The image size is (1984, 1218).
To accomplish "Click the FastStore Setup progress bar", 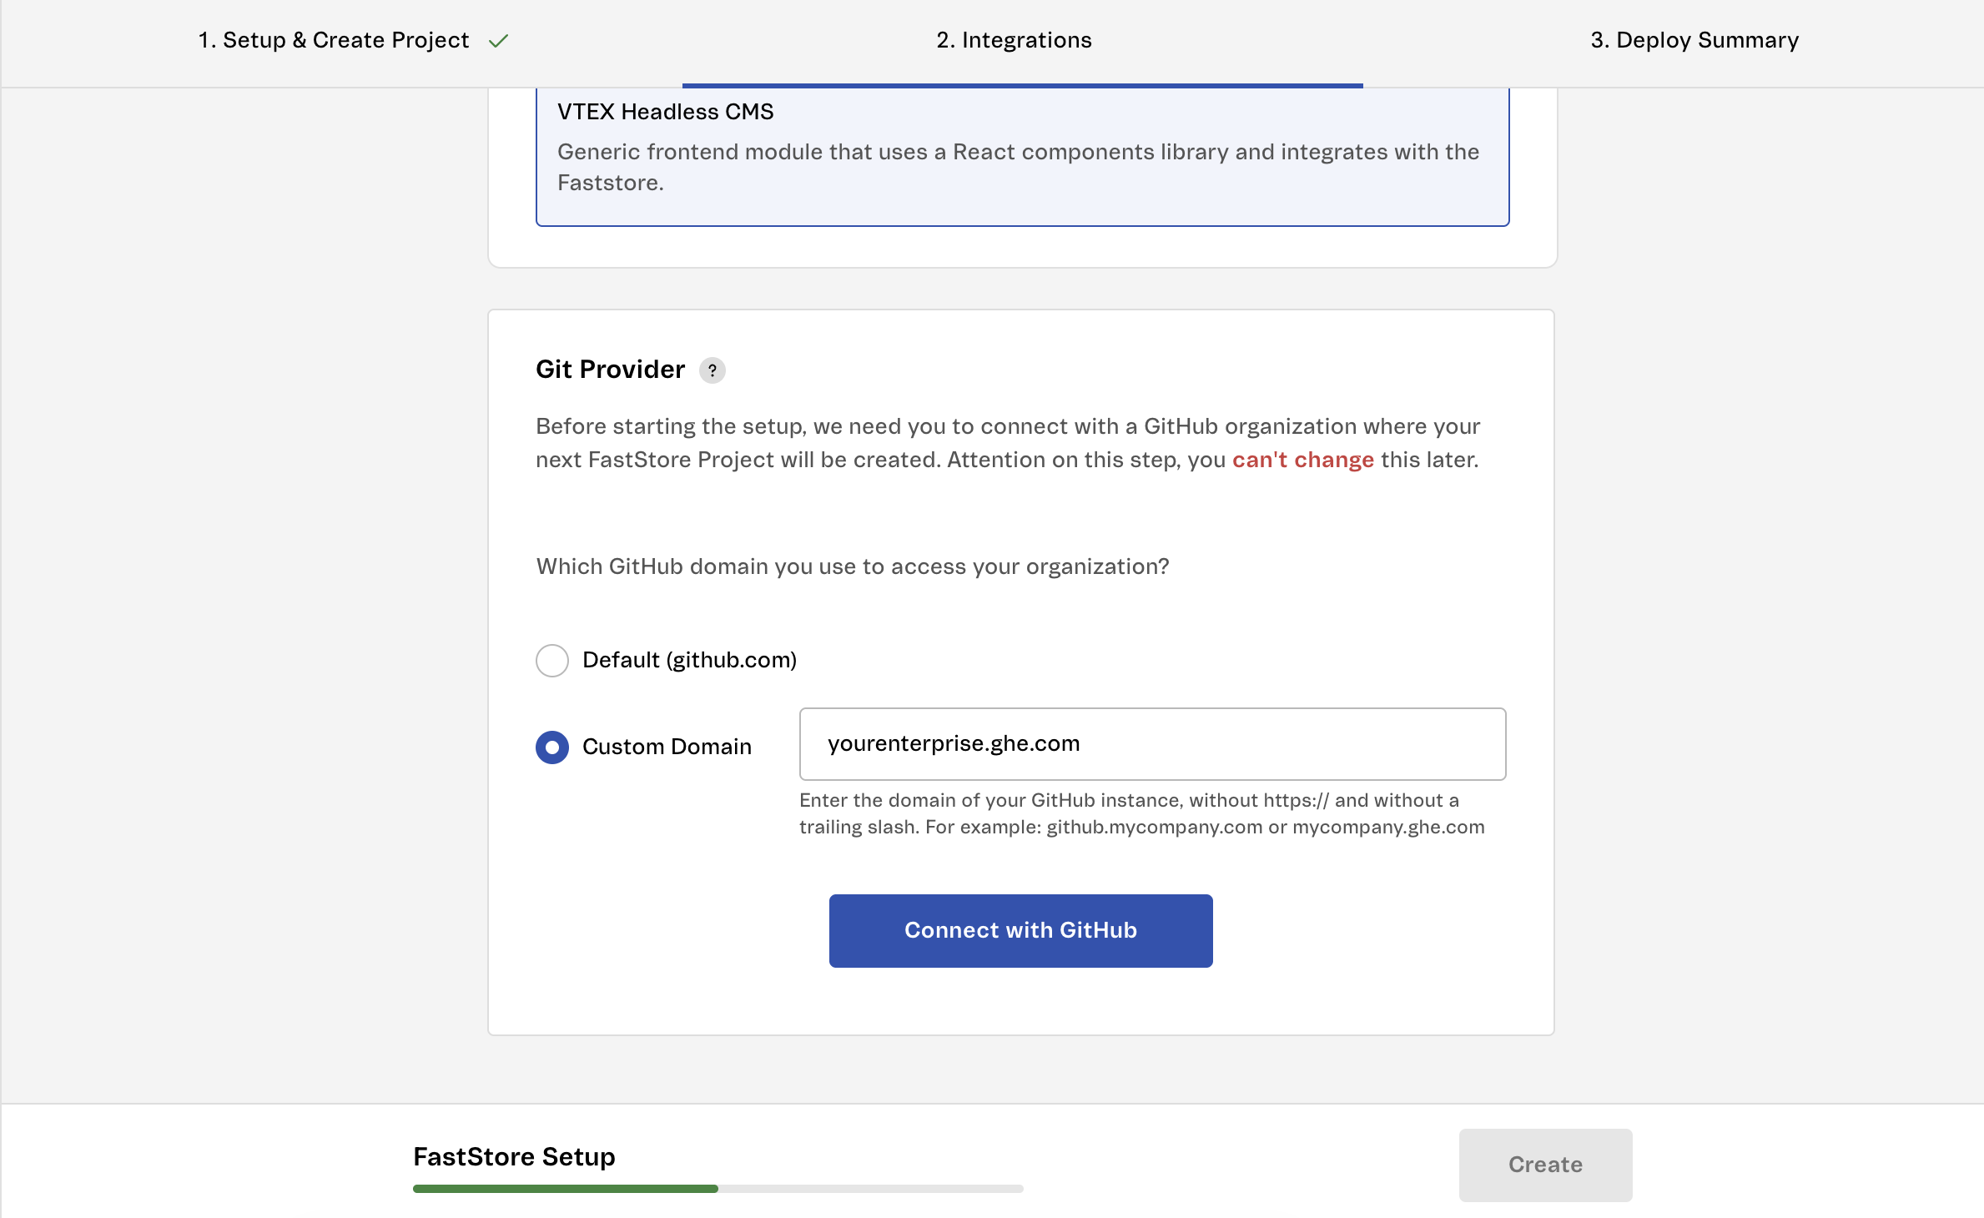I will 718,1188.
